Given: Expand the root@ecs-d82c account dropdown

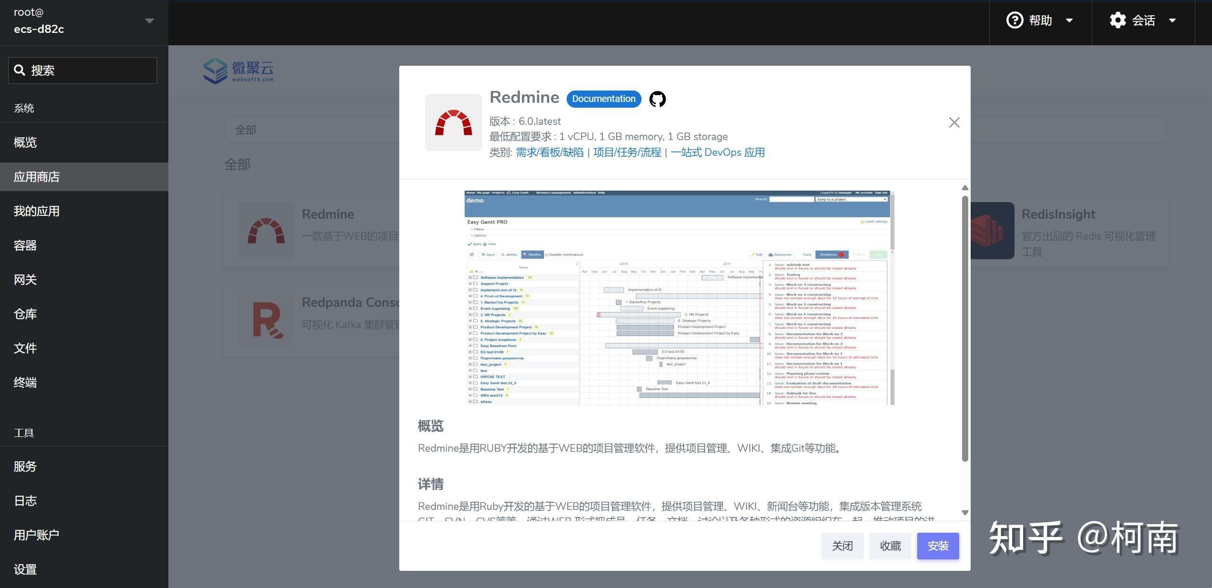Looking at the screenshot, I should click(149, 21).
